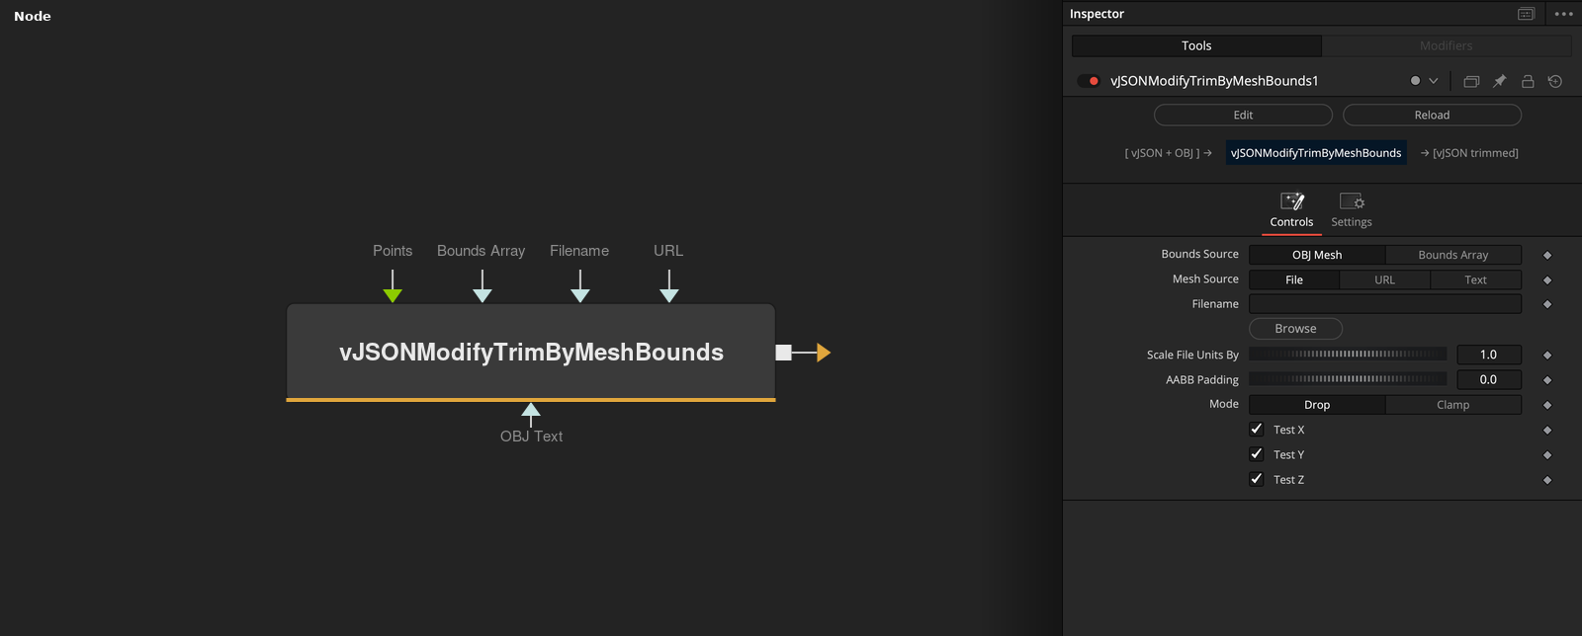Expand the node color chevron dropdown
Image resolution: width=1582 pixels, height=636 pixels.
pyautogui.click(x=1433, y=81)
